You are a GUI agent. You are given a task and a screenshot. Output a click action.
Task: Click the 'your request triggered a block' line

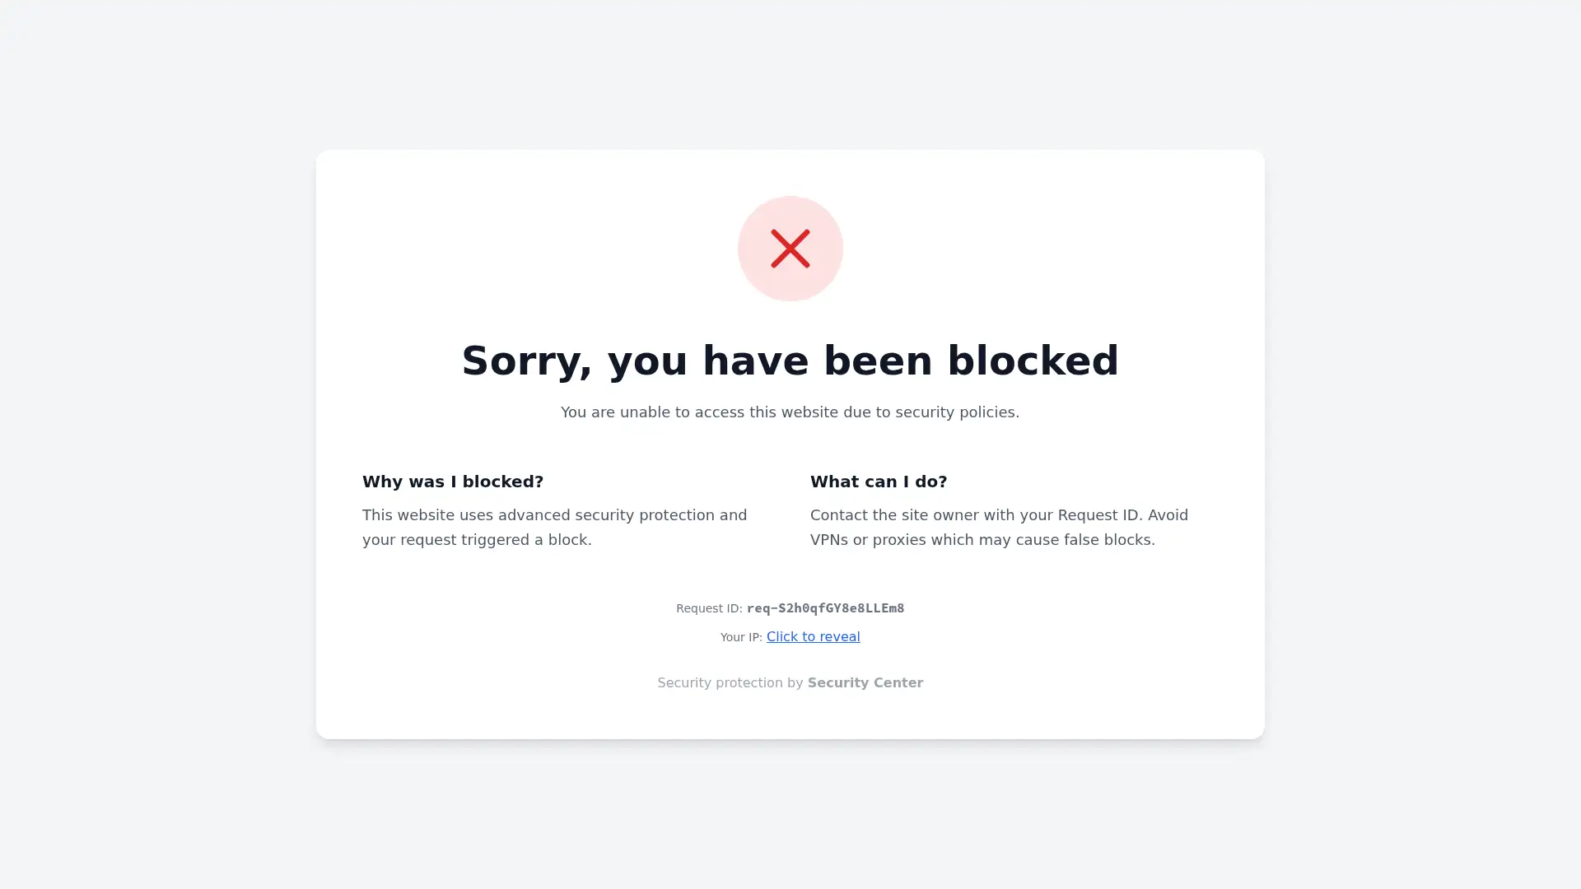[477, 540]
